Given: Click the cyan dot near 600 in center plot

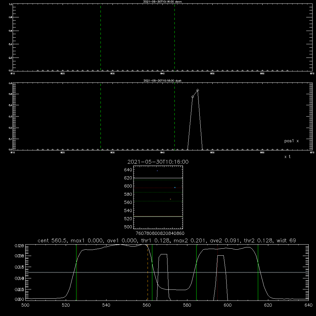Looking at the screenshot, I should 175,187.
